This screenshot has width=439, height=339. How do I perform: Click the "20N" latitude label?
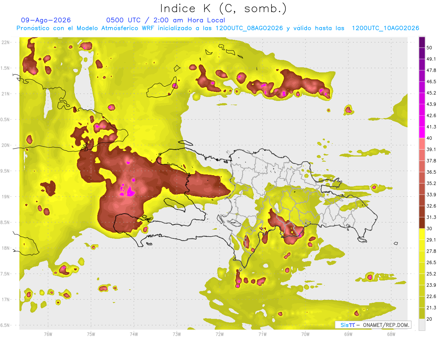[6, 145]
